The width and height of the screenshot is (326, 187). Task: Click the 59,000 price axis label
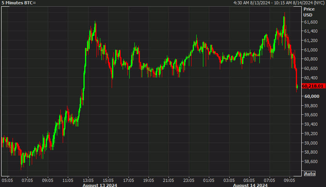pos(311,143)
